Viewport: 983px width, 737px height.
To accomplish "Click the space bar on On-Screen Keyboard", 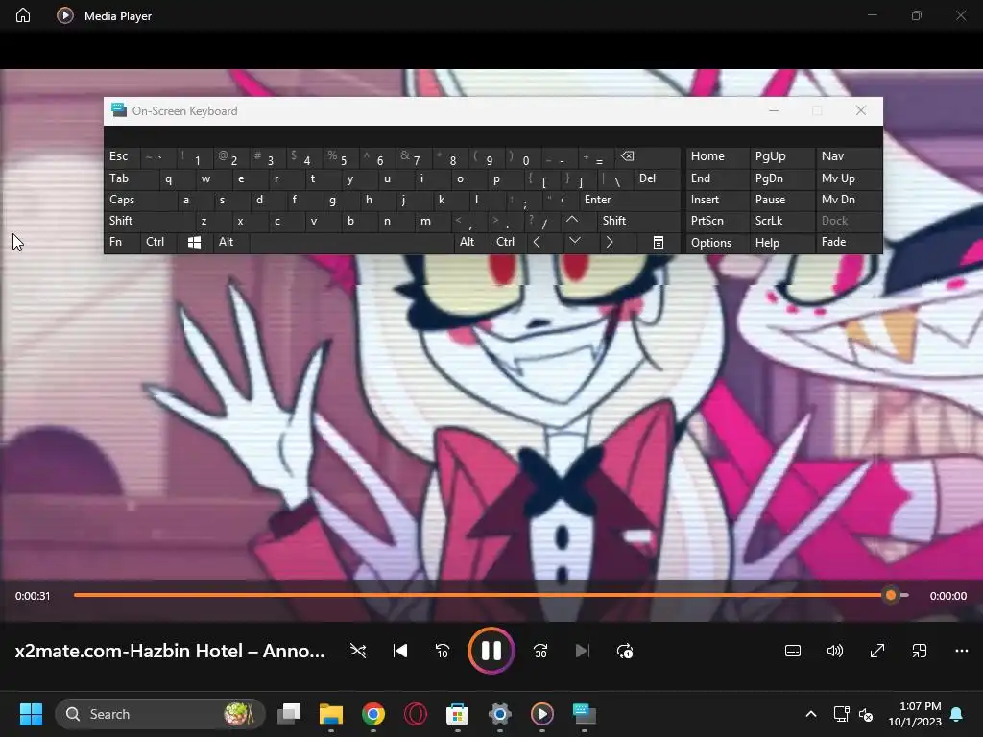I will point(351,242).
